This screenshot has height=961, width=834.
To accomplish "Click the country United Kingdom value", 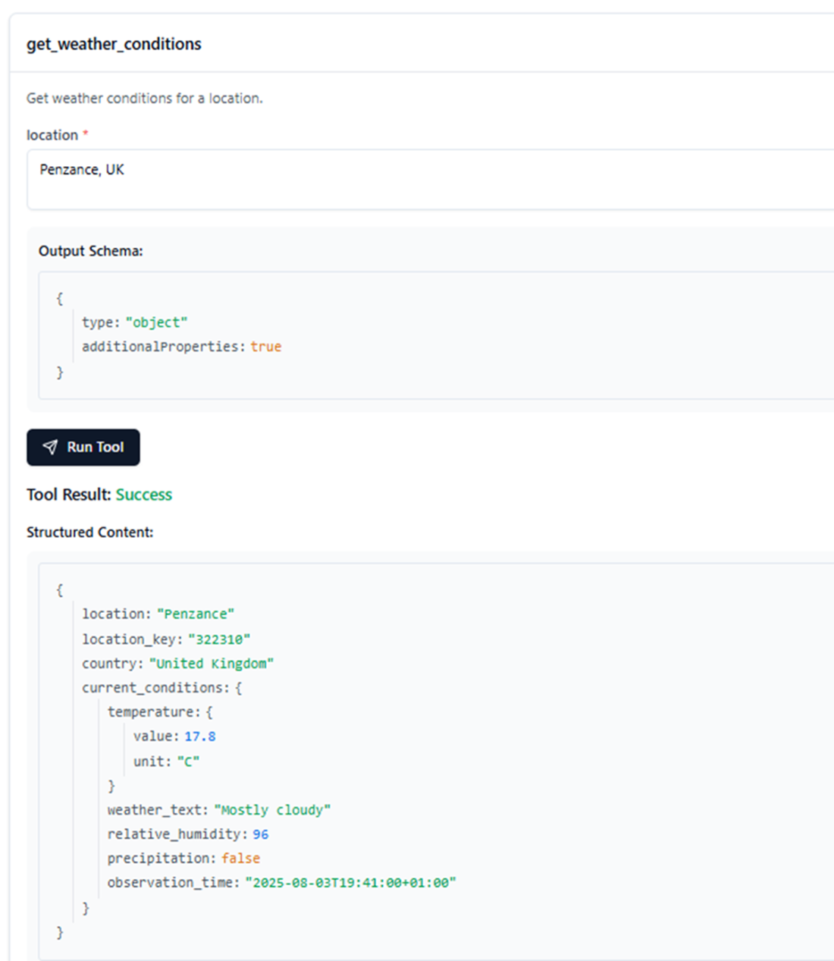I will (212, 664).
